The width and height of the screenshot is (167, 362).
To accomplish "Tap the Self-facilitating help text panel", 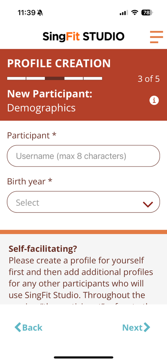I will coord(83,269).
